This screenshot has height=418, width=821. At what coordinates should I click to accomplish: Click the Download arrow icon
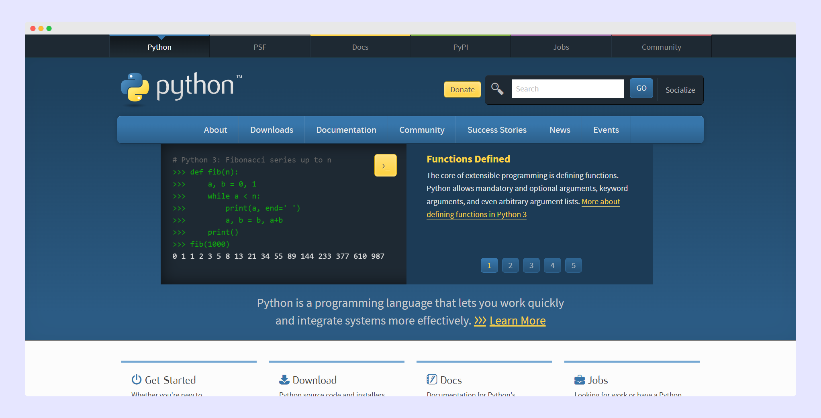point(284,379)
